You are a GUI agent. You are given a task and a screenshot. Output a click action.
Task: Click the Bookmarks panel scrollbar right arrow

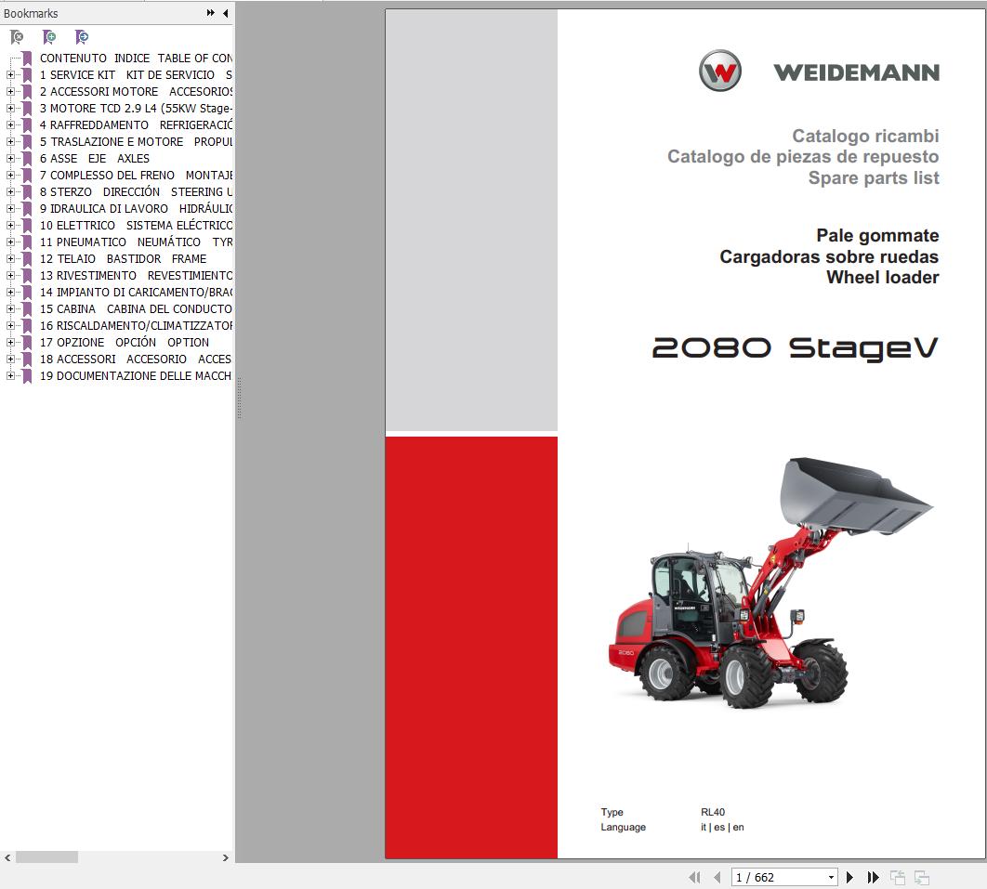coord(225,856)
